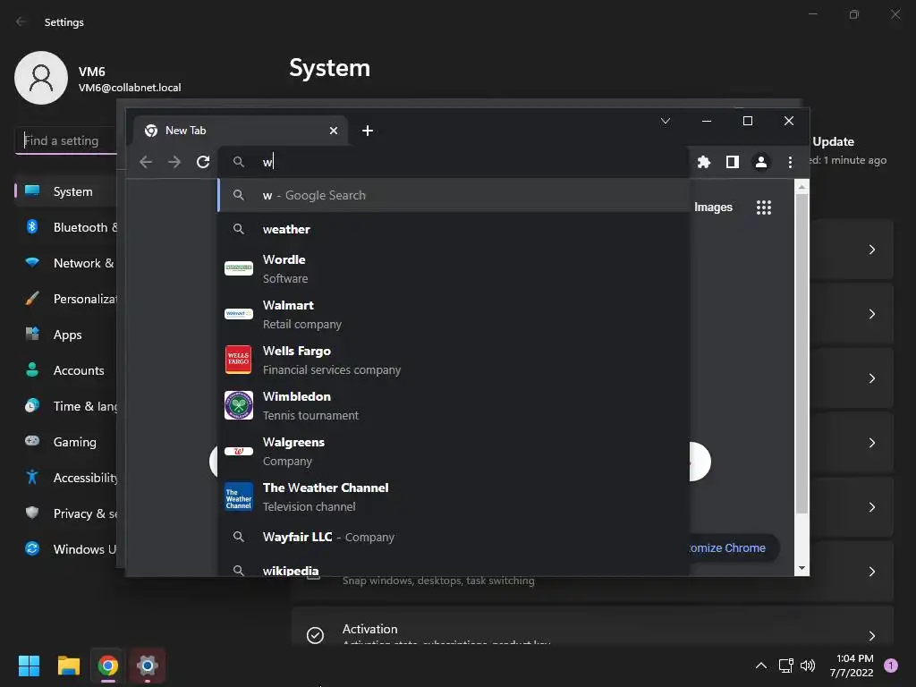This screenshot has height=687, width=916.
Task: Click the Chrome forward navigation arrow
Action: pos(174,162)
